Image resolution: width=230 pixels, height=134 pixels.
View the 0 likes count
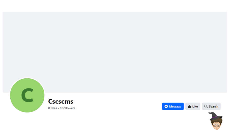(52, 108)
